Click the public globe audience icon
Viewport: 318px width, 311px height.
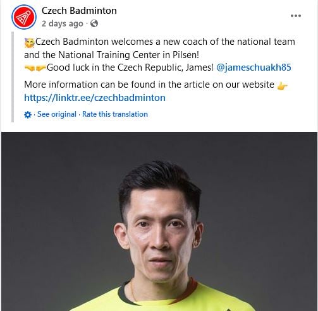tap(94, 23)
